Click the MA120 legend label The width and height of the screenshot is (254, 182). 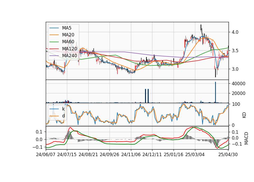click(70, 49)
